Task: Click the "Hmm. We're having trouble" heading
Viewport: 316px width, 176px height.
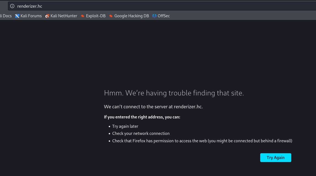Action: click(174, 93)
